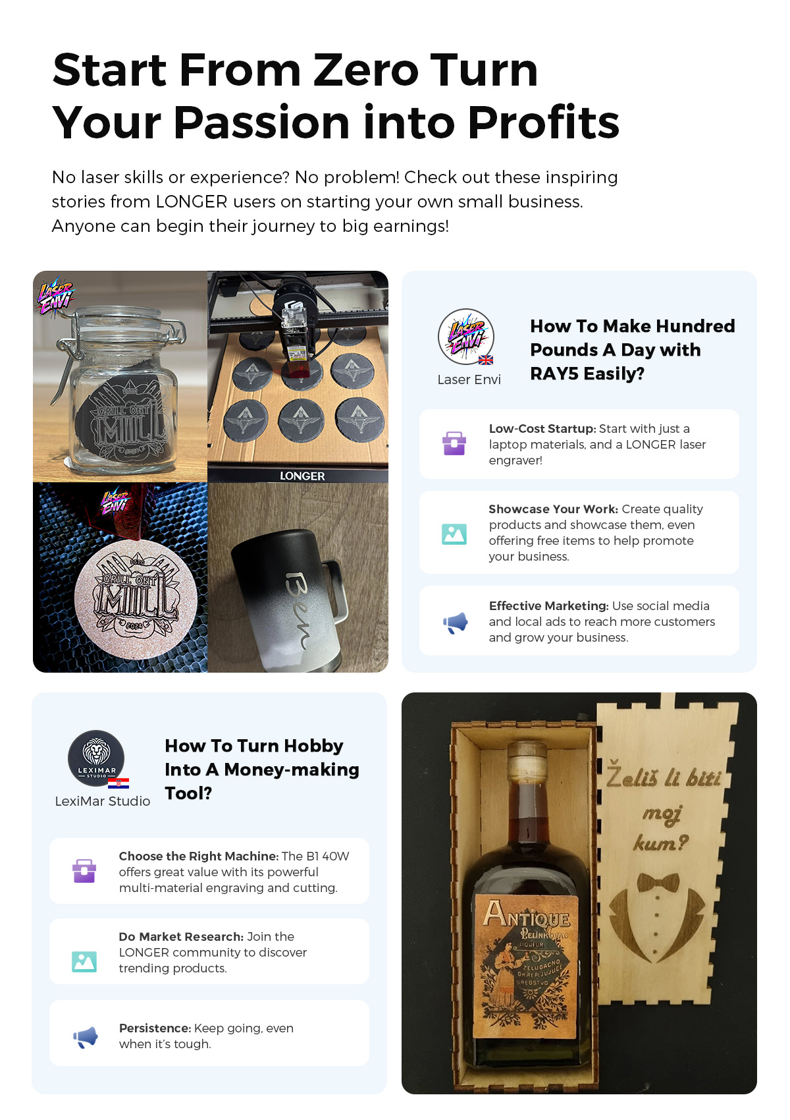This screenshot has height=1120, width=790.
Task: Click the LexiMar Studio lion logo avatar
Action: [x=96, y=758]
